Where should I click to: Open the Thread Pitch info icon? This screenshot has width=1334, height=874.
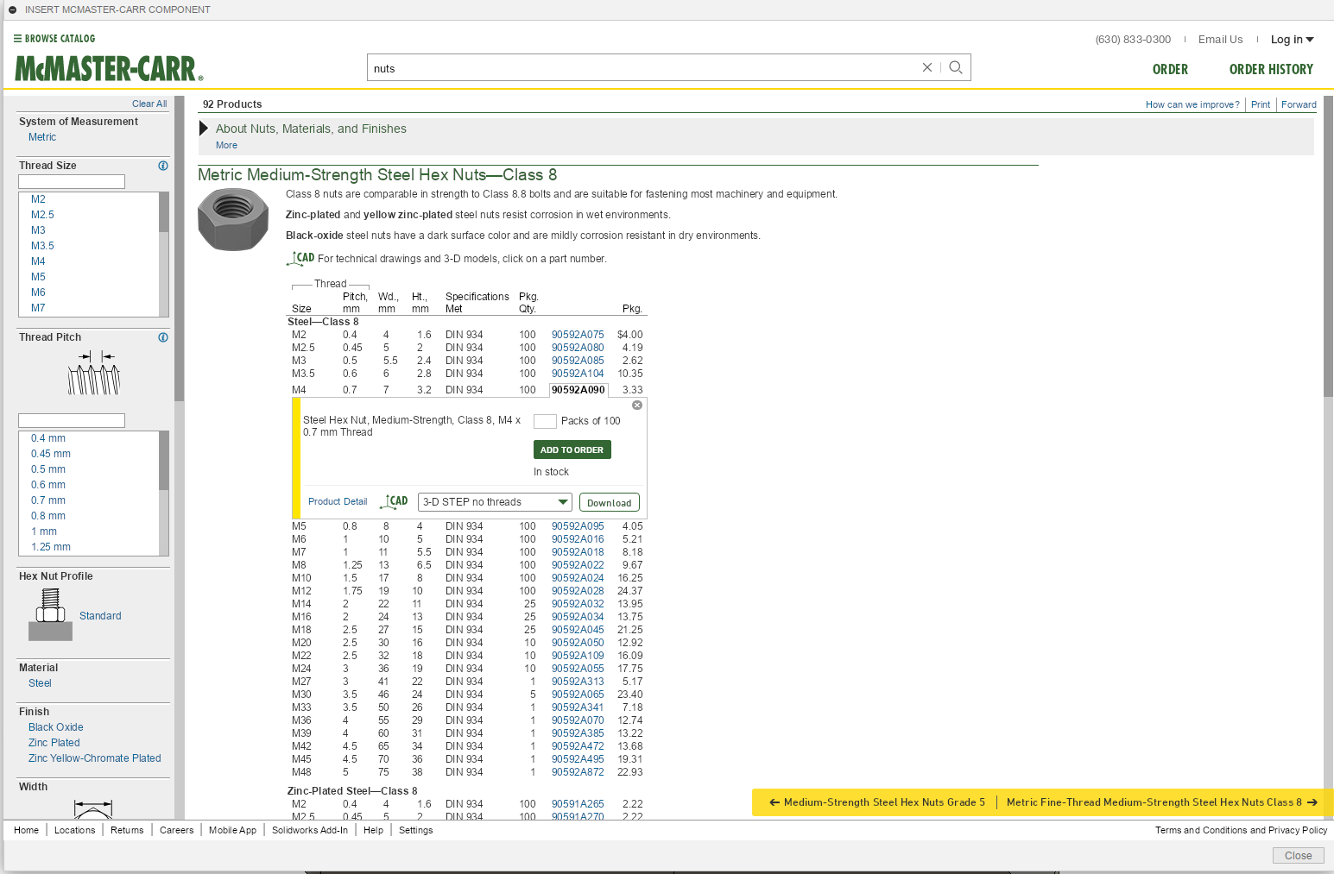click(x=162, y=337)
